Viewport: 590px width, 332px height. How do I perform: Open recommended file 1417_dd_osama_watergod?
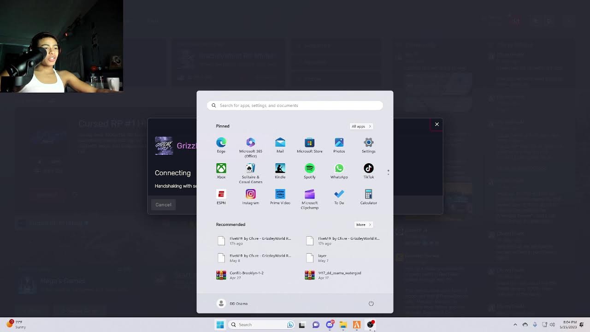click(x=343, y=275)
